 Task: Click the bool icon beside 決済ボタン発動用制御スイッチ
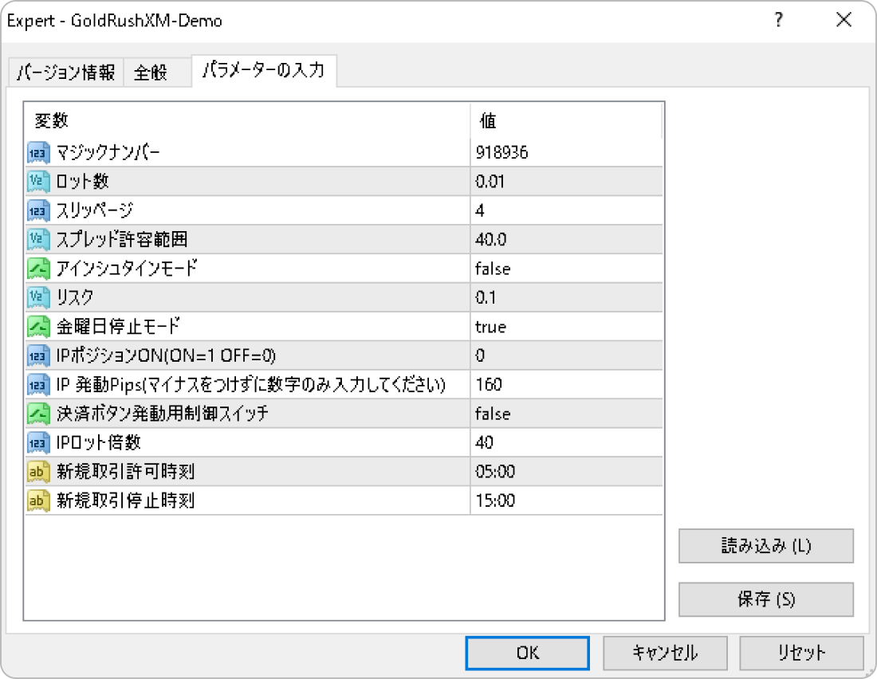[38, 414]
